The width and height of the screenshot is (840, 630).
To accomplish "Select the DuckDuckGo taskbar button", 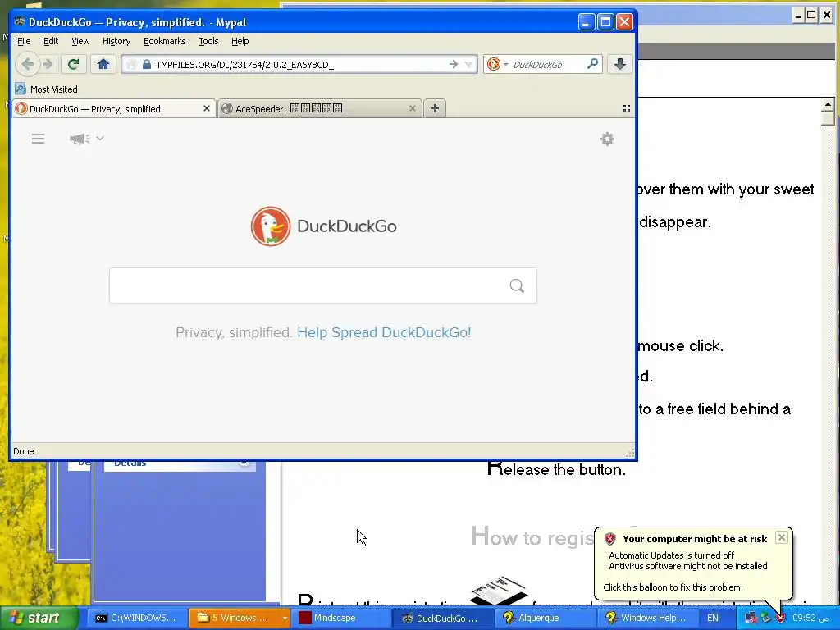I will [445, 618].
